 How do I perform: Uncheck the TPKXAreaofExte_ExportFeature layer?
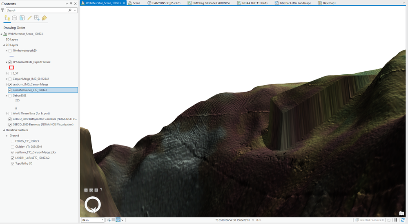10,62
